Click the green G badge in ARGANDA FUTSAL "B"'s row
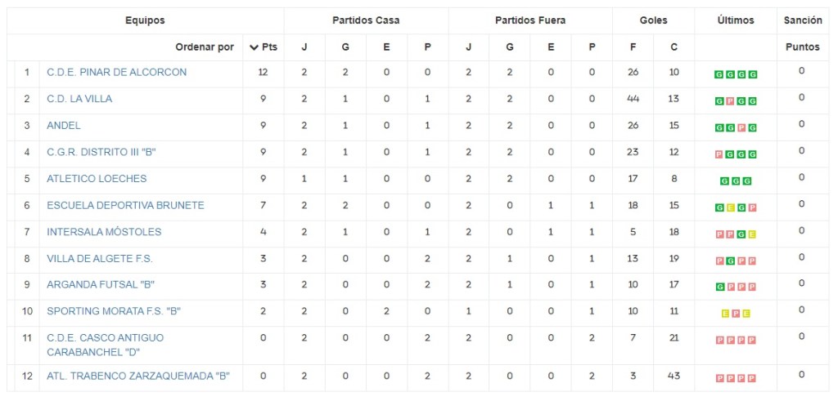Image resolution: width=838 pixels, height=401 pixels. (x=719, y=287)
